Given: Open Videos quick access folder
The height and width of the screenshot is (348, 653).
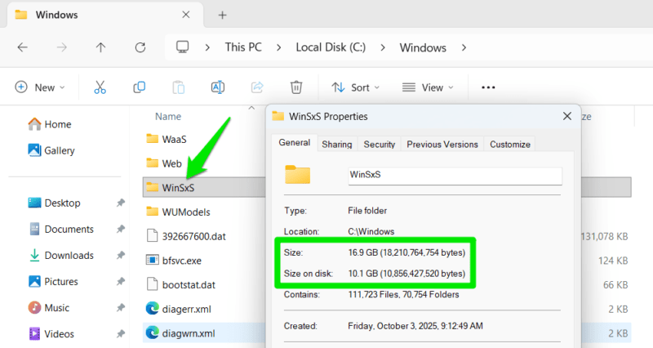Looking at the screenshot, I should pos(51,334).
